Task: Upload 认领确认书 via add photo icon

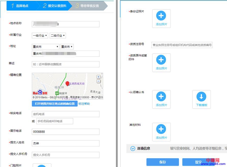Action: (x=161, y=97)
